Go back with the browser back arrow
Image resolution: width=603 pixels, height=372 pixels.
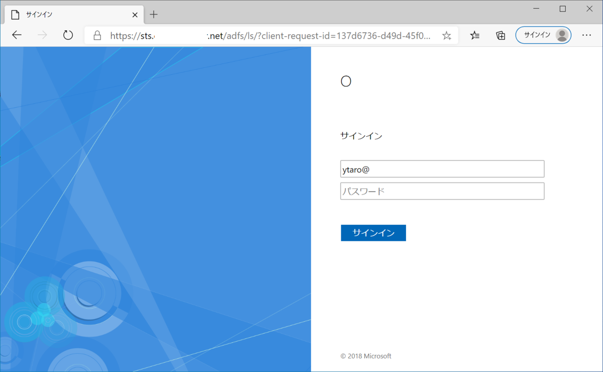[17, 35]
